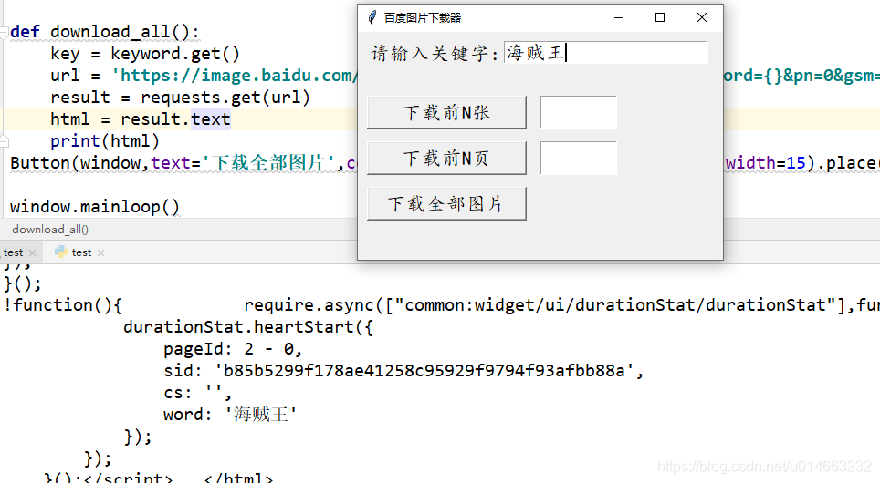Screen dimensions: 880x483
Task: Switch to the test run tab with Python icon
Action: [81, 252]
